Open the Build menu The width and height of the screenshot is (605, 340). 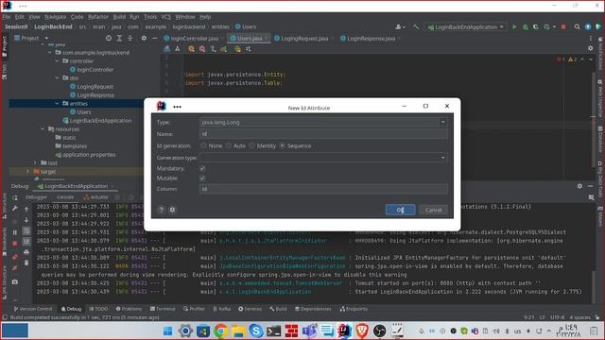pyautogui.click(x=119, y=17)
